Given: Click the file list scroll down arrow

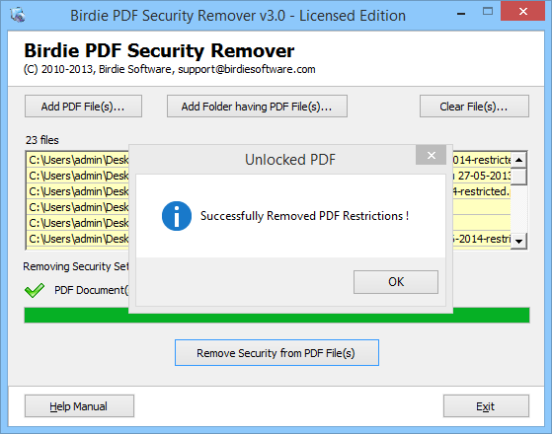Looking at the screenshot, I should 518,241.
